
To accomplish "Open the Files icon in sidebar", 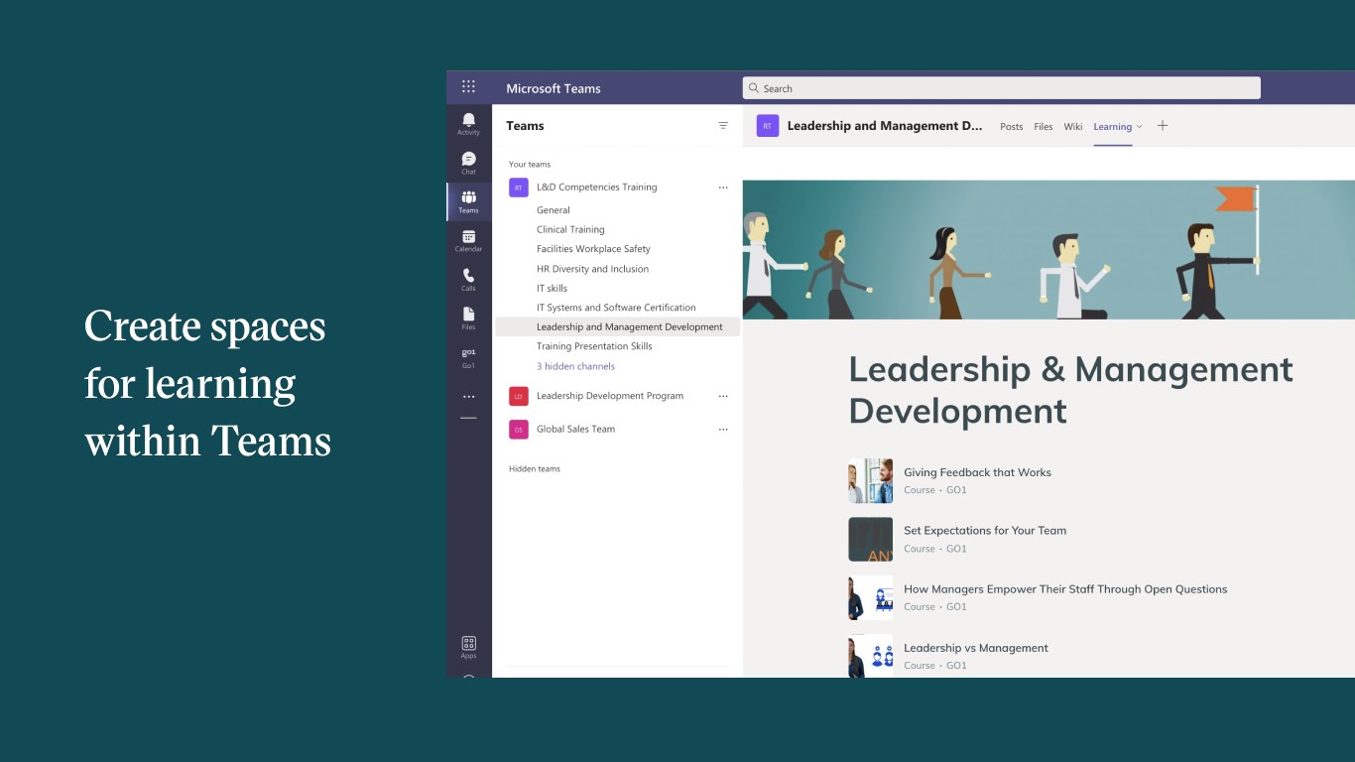I will [468, 318].
